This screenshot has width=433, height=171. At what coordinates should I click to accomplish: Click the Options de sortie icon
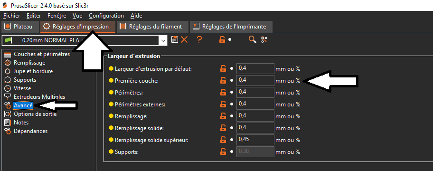[x=8, y=114]
